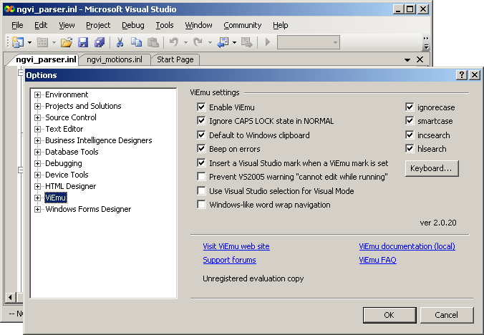
Task: Click the Add New Item toolbar icon
Action: 42,42
